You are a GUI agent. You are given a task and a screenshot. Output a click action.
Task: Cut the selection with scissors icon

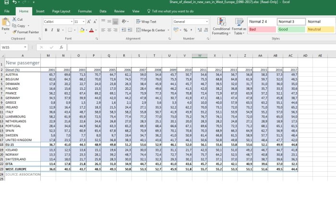click(x=17, y=19)
